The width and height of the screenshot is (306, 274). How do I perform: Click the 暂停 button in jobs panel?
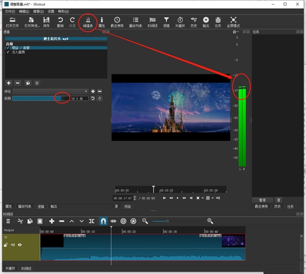(x=263, y=200)
